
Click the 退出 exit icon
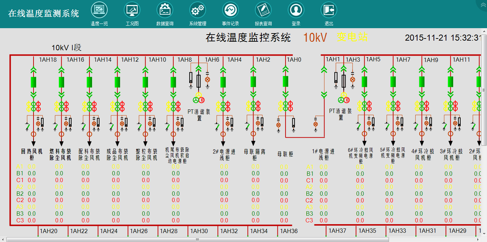329,10
